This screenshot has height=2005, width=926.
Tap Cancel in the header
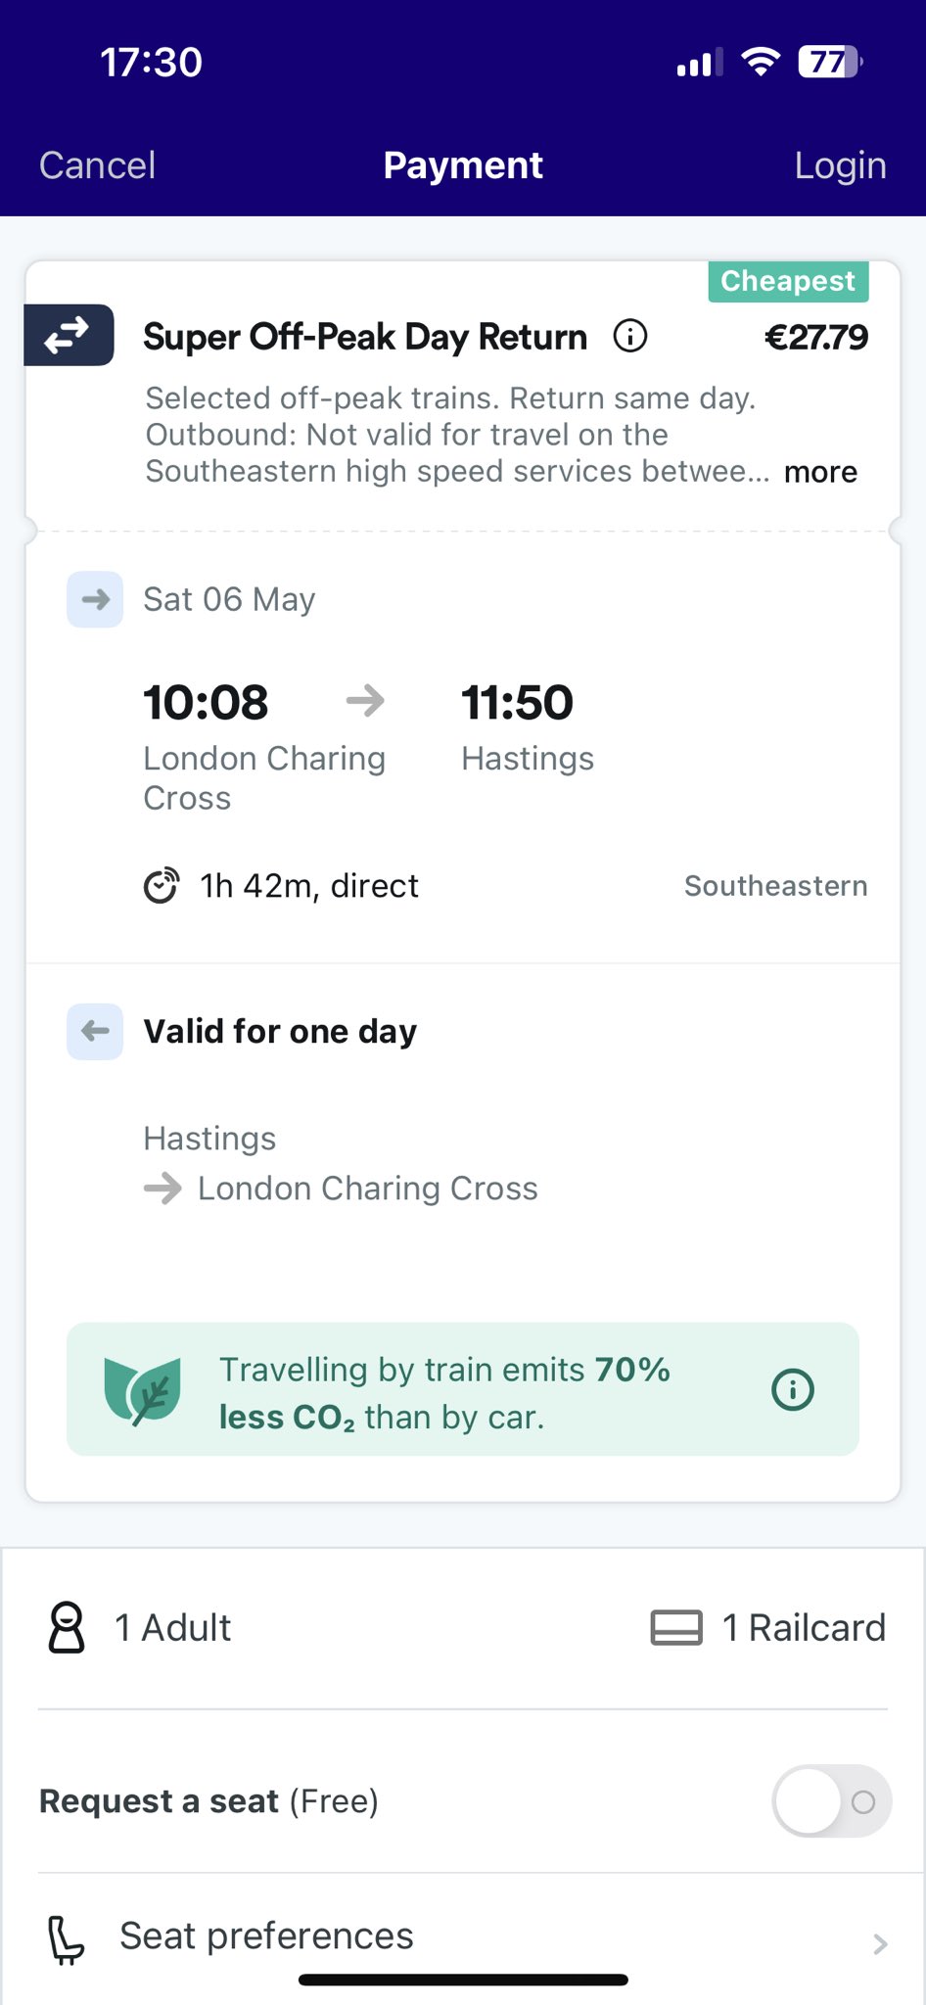pos(97,165)
